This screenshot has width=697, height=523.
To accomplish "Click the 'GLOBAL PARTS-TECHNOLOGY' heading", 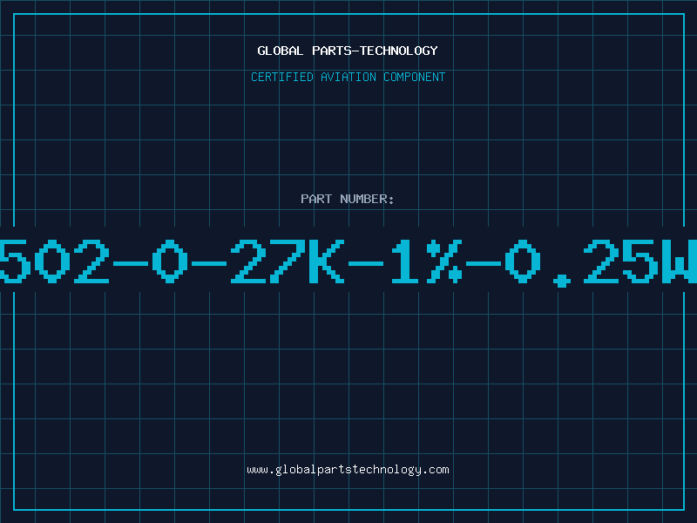I will (348, 51).
